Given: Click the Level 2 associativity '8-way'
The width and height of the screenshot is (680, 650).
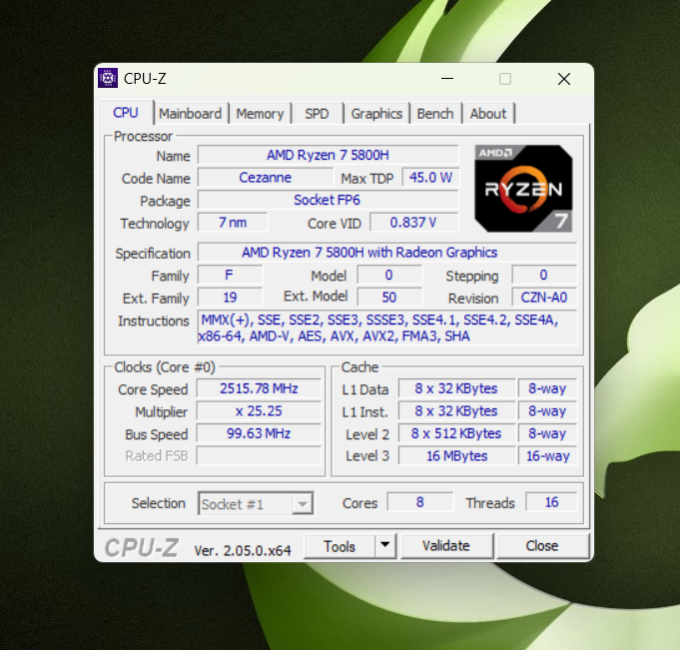Looking at the screenshot, I should 548,433.
